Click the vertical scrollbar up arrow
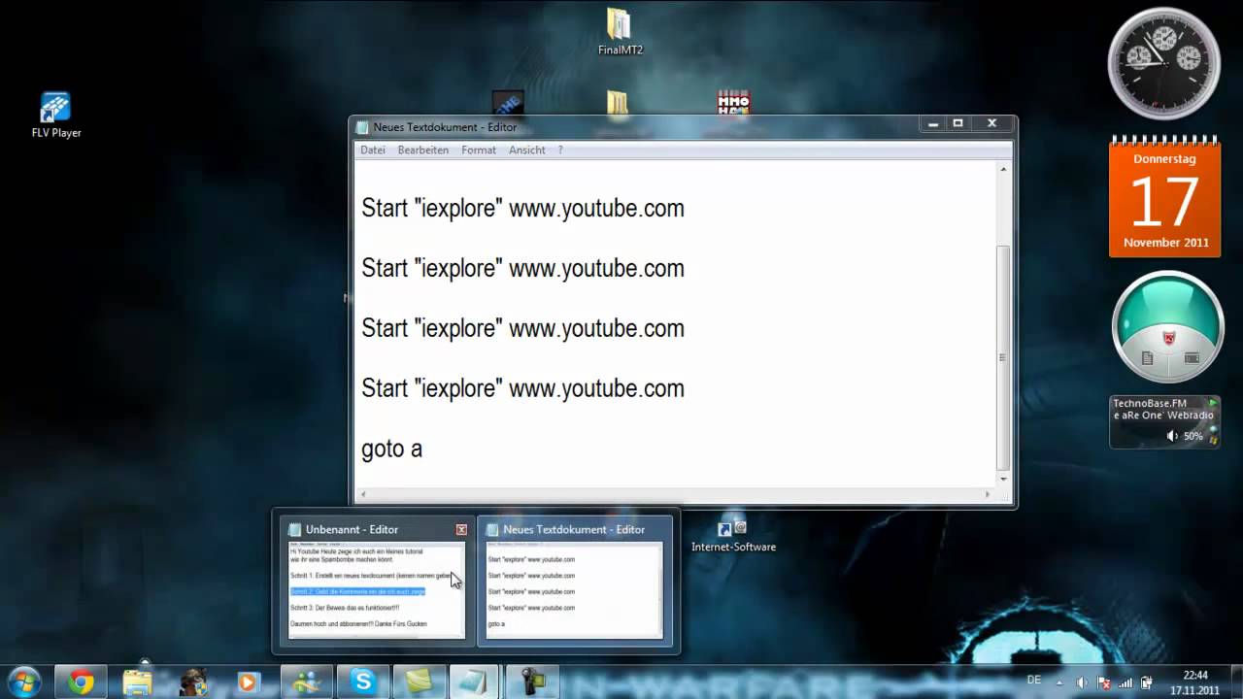Viewport: 1243px width, 699px height. click(1003, 169)
